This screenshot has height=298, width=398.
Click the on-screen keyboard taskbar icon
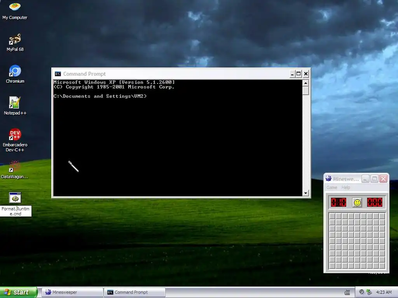pos(347,293)
